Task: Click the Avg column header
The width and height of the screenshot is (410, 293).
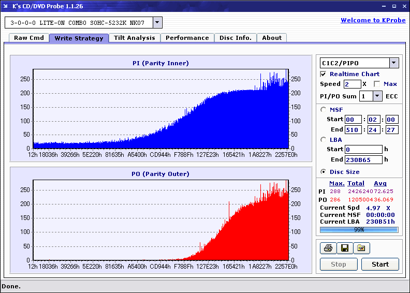Action: pos(380,183)
